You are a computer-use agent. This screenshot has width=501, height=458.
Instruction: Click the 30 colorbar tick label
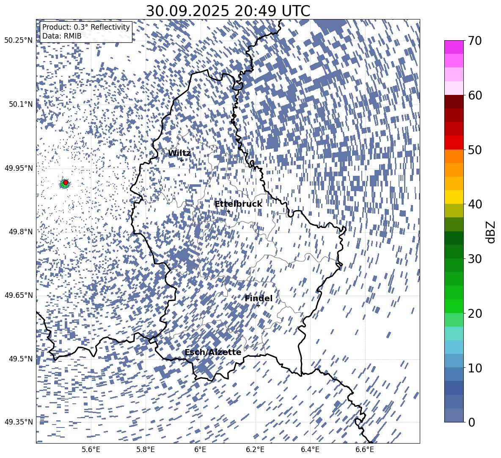click(475, 258)
